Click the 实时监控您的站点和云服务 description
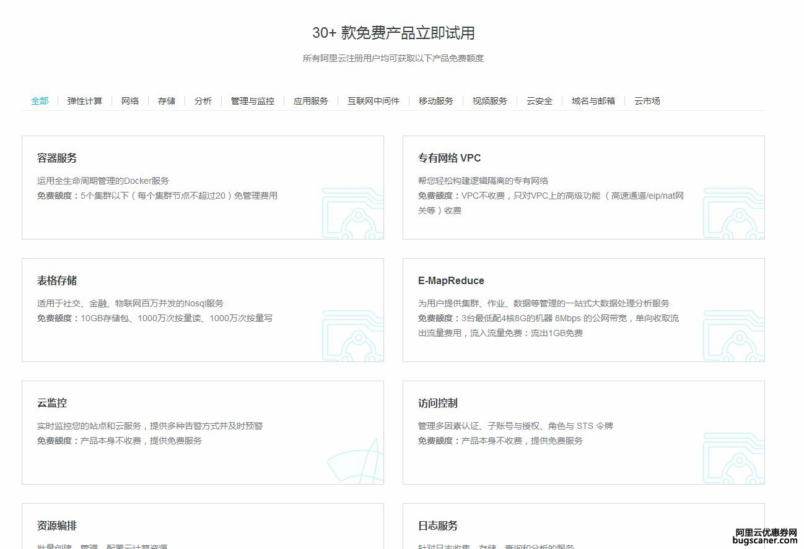 pos(150,426)
